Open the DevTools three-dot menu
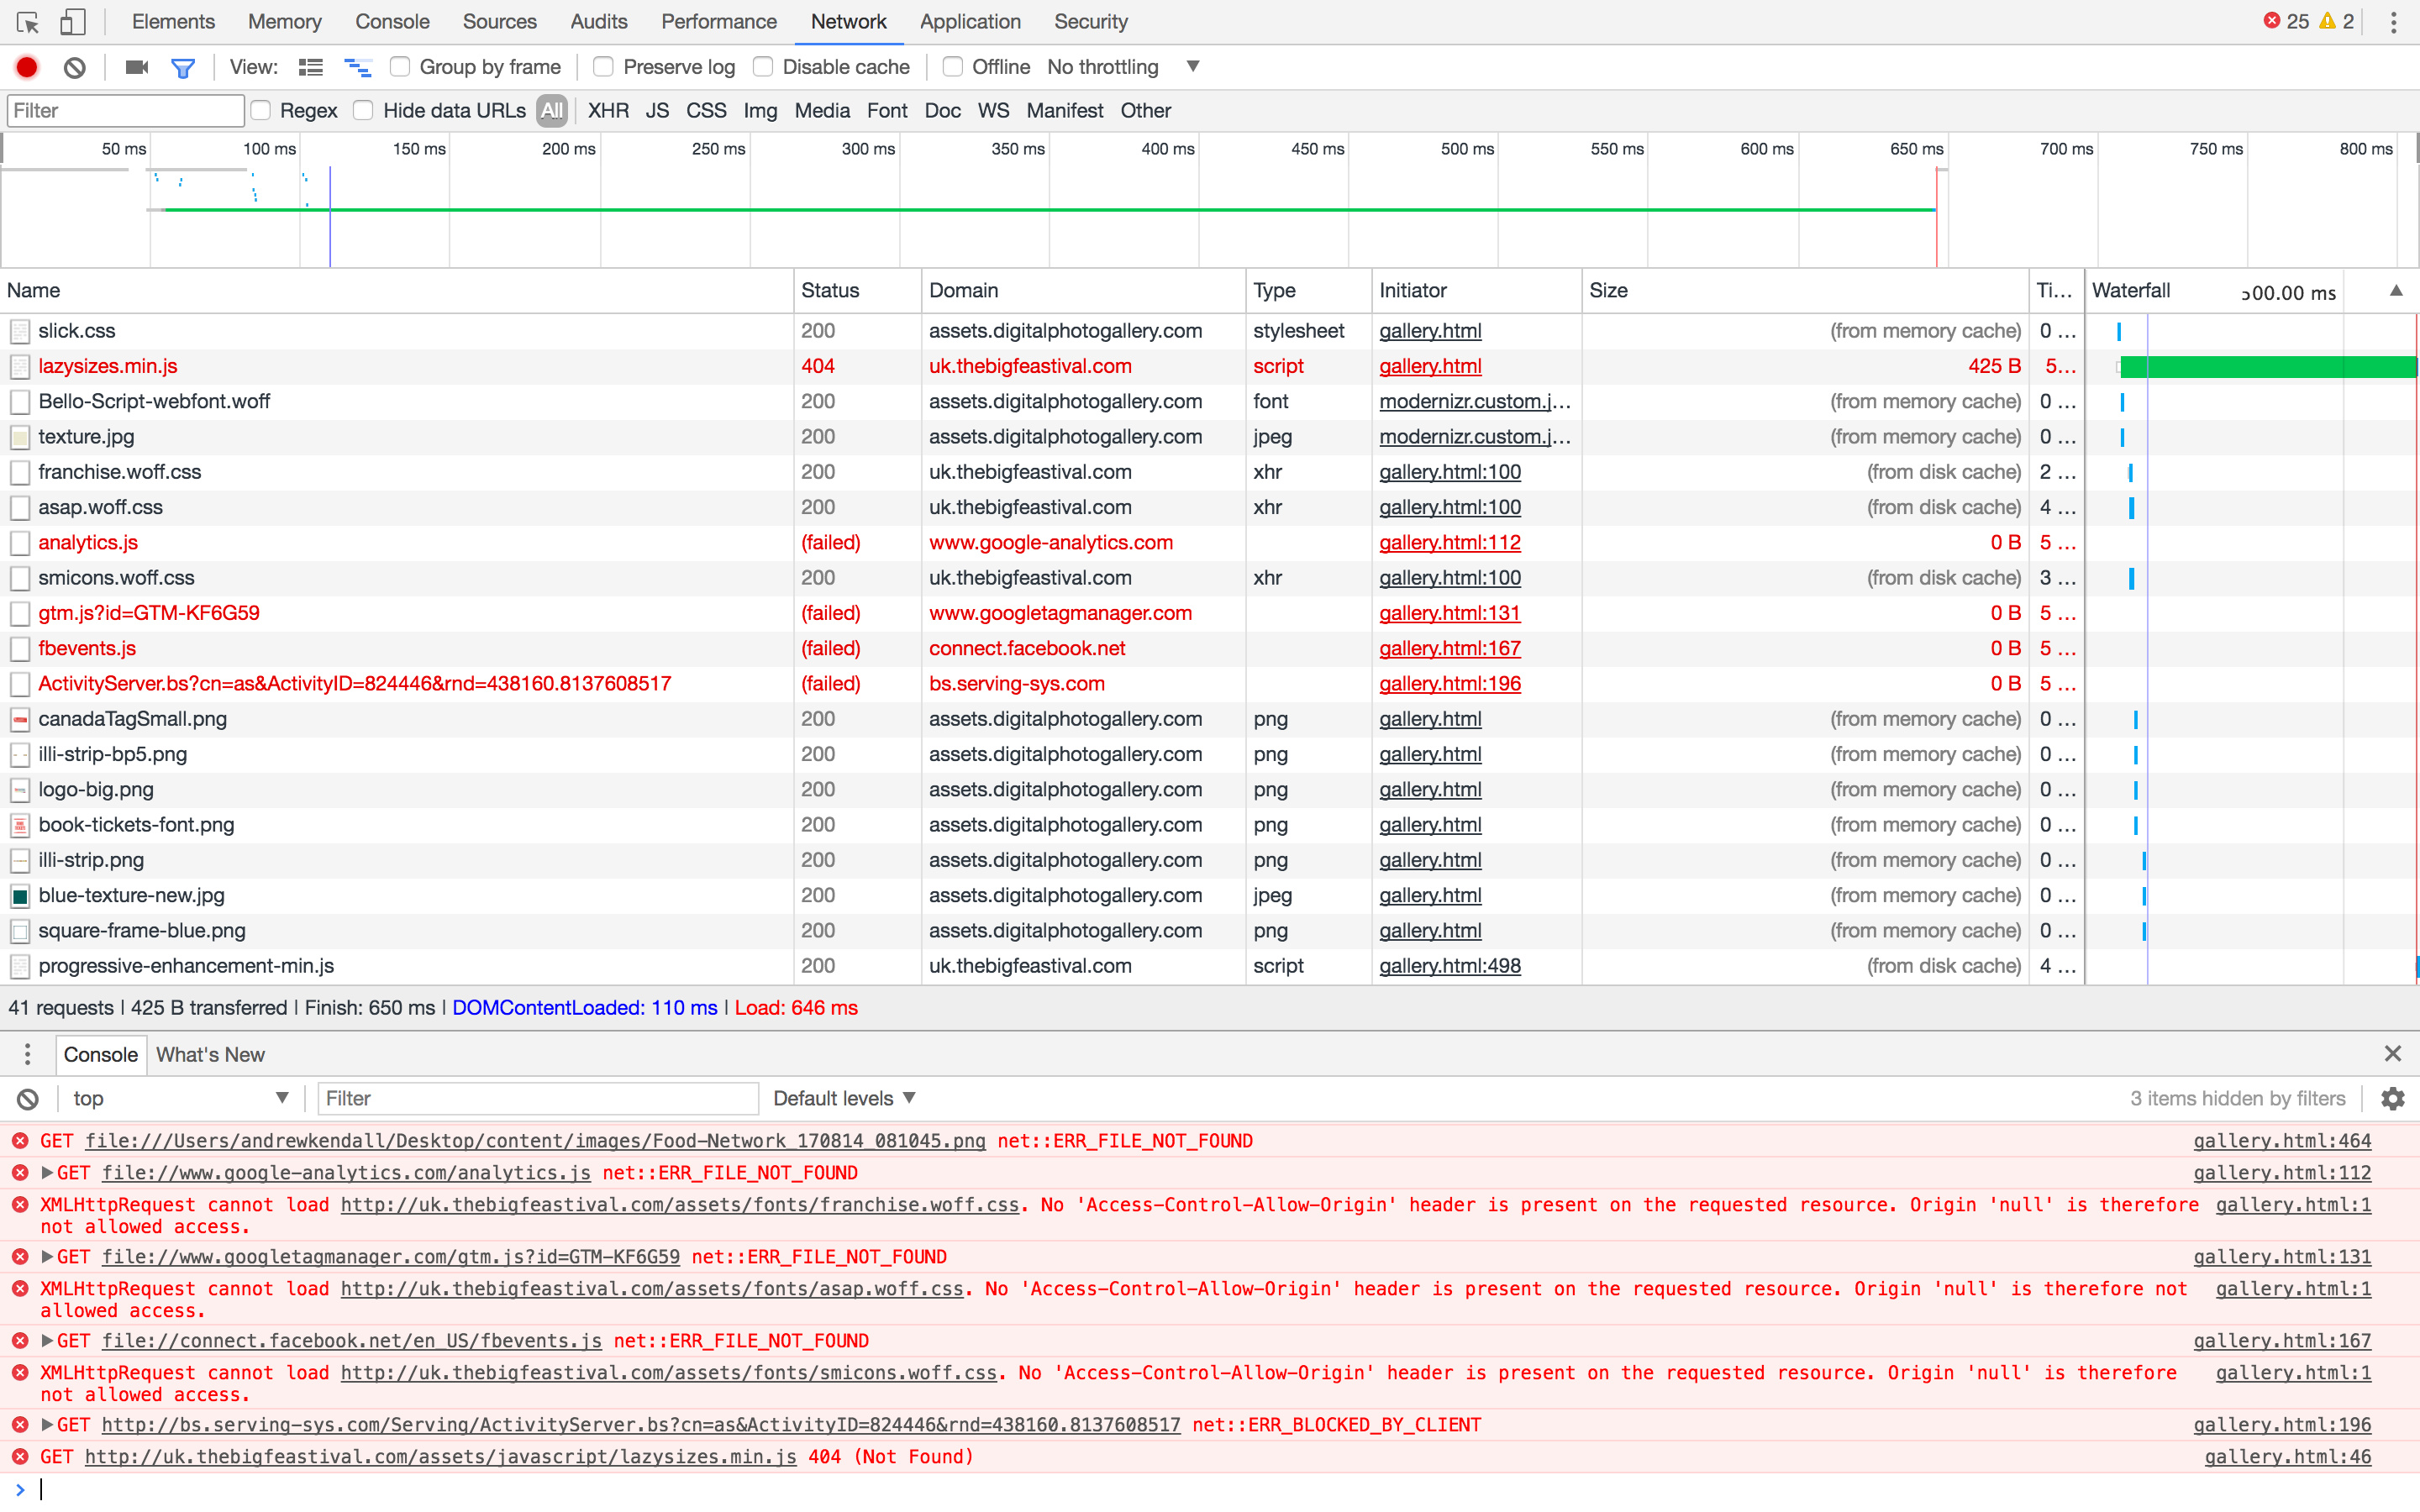This screenshot has width=2420, height=1512. pyautogui.click(x=2394, y=21)
